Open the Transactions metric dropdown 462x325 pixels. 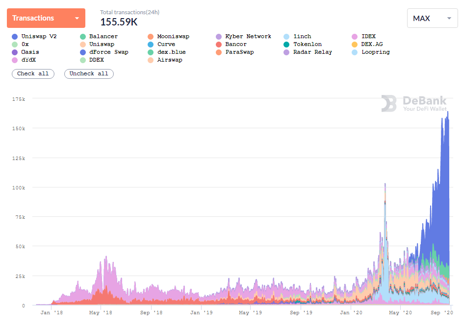point(46,18)
